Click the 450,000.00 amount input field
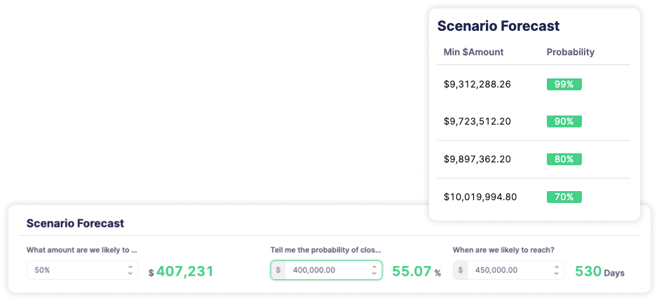The height and width of the screenshot is (301, 659). pyautogui.click(x=508, y=270)
